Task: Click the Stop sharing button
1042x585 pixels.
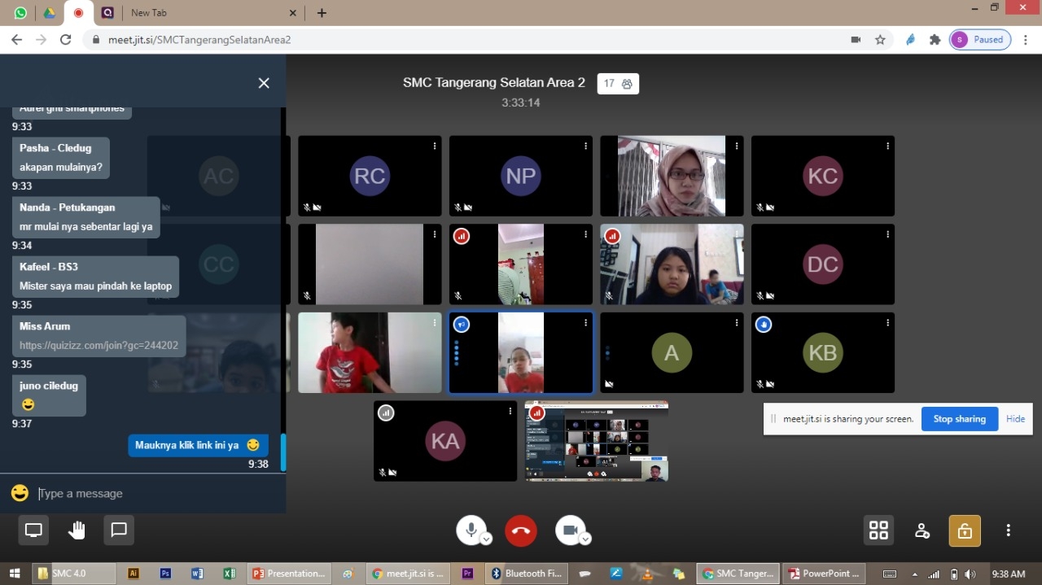Action: [x=959, y=418]
